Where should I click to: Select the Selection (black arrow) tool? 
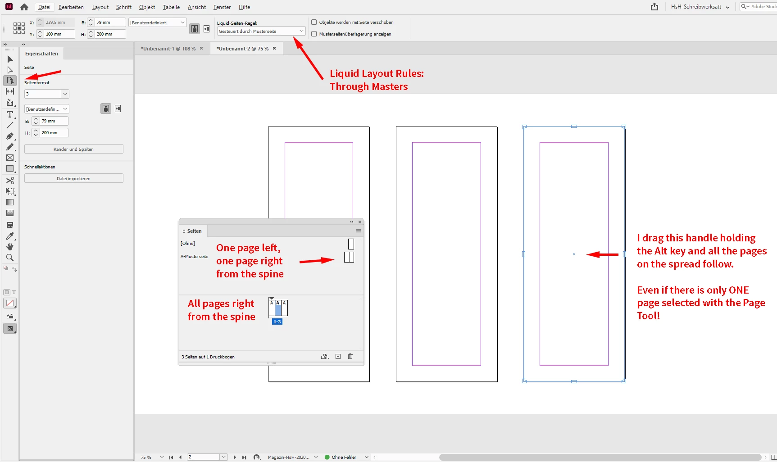[10, 59]
